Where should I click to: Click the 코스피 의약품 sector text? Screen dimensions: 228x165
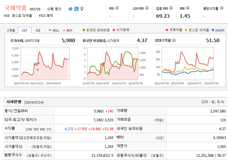coord(22,16)
